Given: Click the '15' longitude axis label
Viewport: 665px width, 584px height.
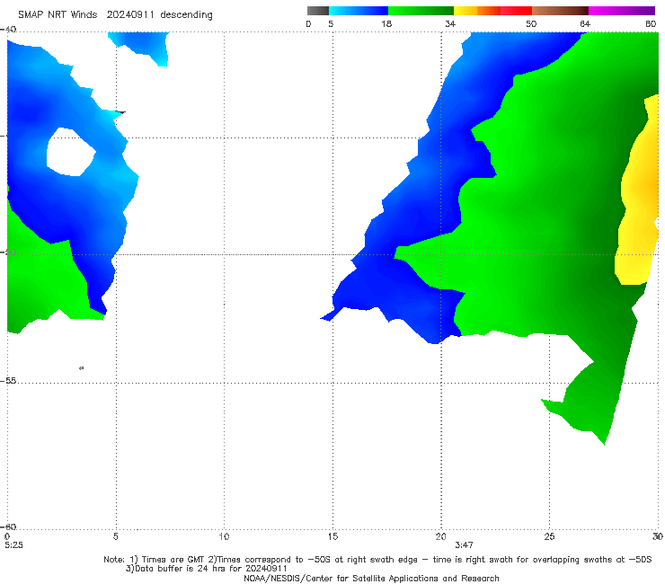Looking at the screenshot, I should (x=332, y=536).
